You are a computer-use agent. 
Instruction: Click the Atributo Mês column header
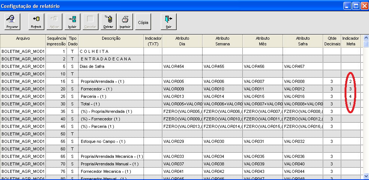click(x=263, y=41)
